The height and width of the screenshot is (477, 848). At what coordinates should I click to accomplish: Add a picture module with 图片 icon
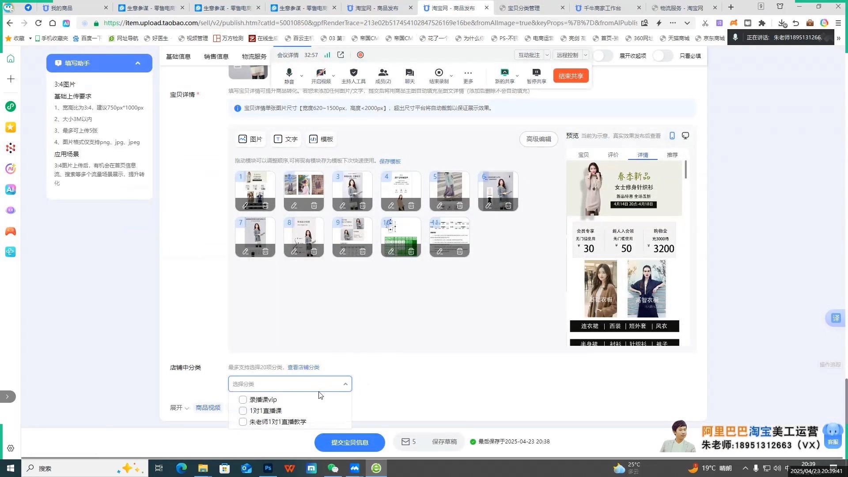point(250,139)
